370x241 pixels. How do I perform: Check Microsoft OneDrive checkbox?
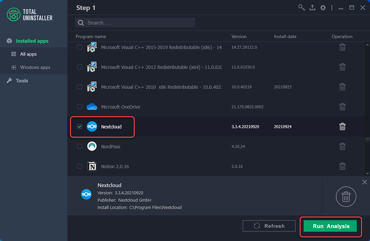click(80, 107)
